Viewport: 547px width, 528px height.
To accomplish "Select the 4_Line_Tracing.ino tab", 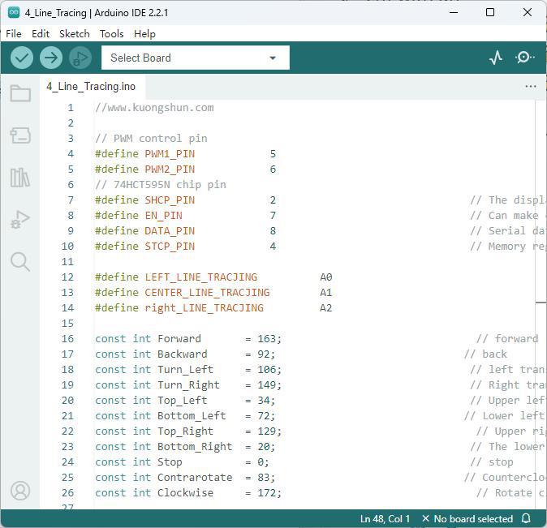I will [x=91, y=86].
